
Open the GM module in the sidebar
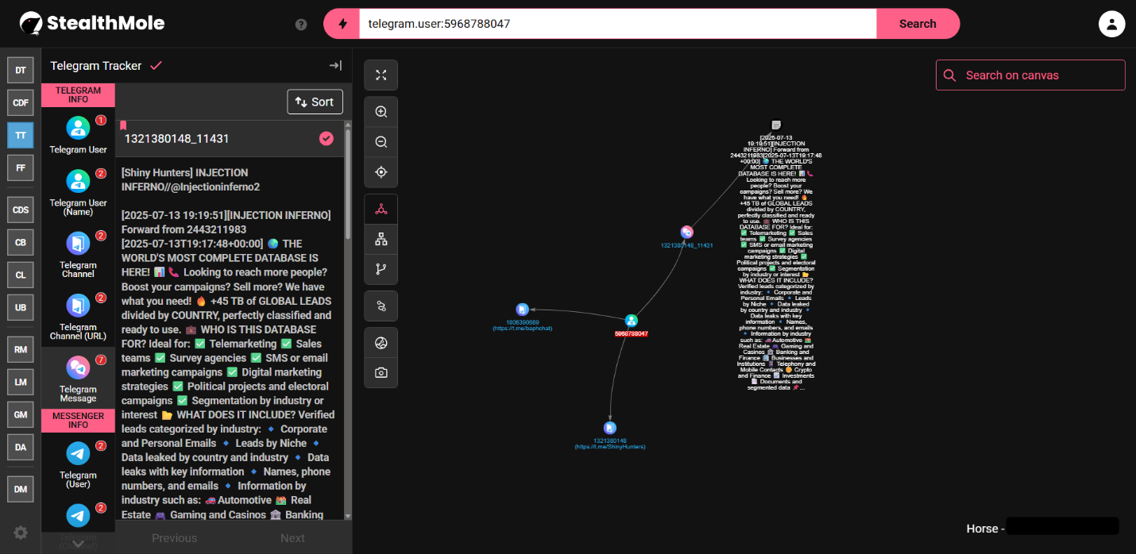(21, 414)
